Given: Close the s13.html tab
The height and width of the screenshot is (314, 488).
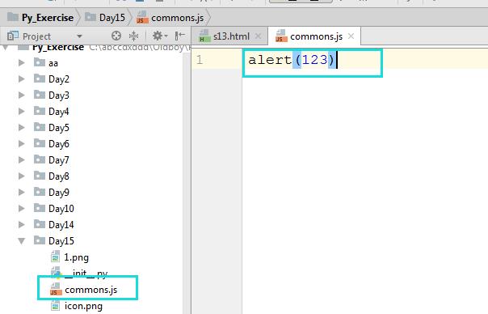Looking at the screenshot, I should click(258, 36).
